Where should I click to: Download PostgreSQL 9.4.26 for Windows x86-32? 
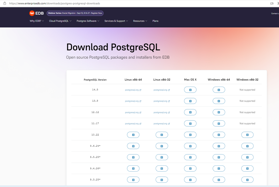tap(247, 168)
